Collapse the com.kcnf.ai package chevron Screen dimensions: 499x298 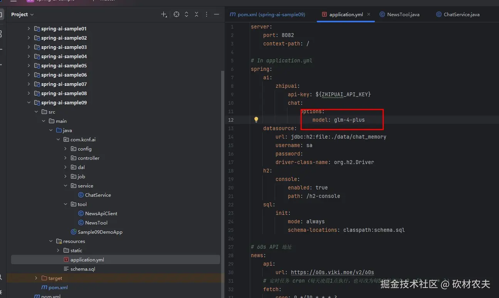click(58, 139)
